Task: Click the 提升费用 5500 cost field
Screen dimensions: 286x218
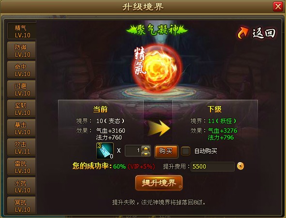Action: pos(212,167)
